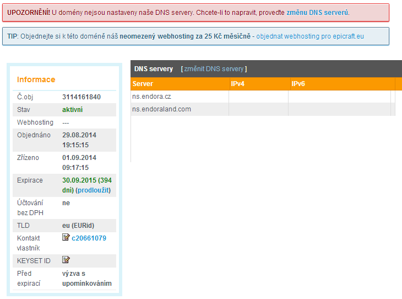The height and width of the screenshot is (299, 402).
Task: Click the 'DNS servery' panel title
Action: pos(154,69)
